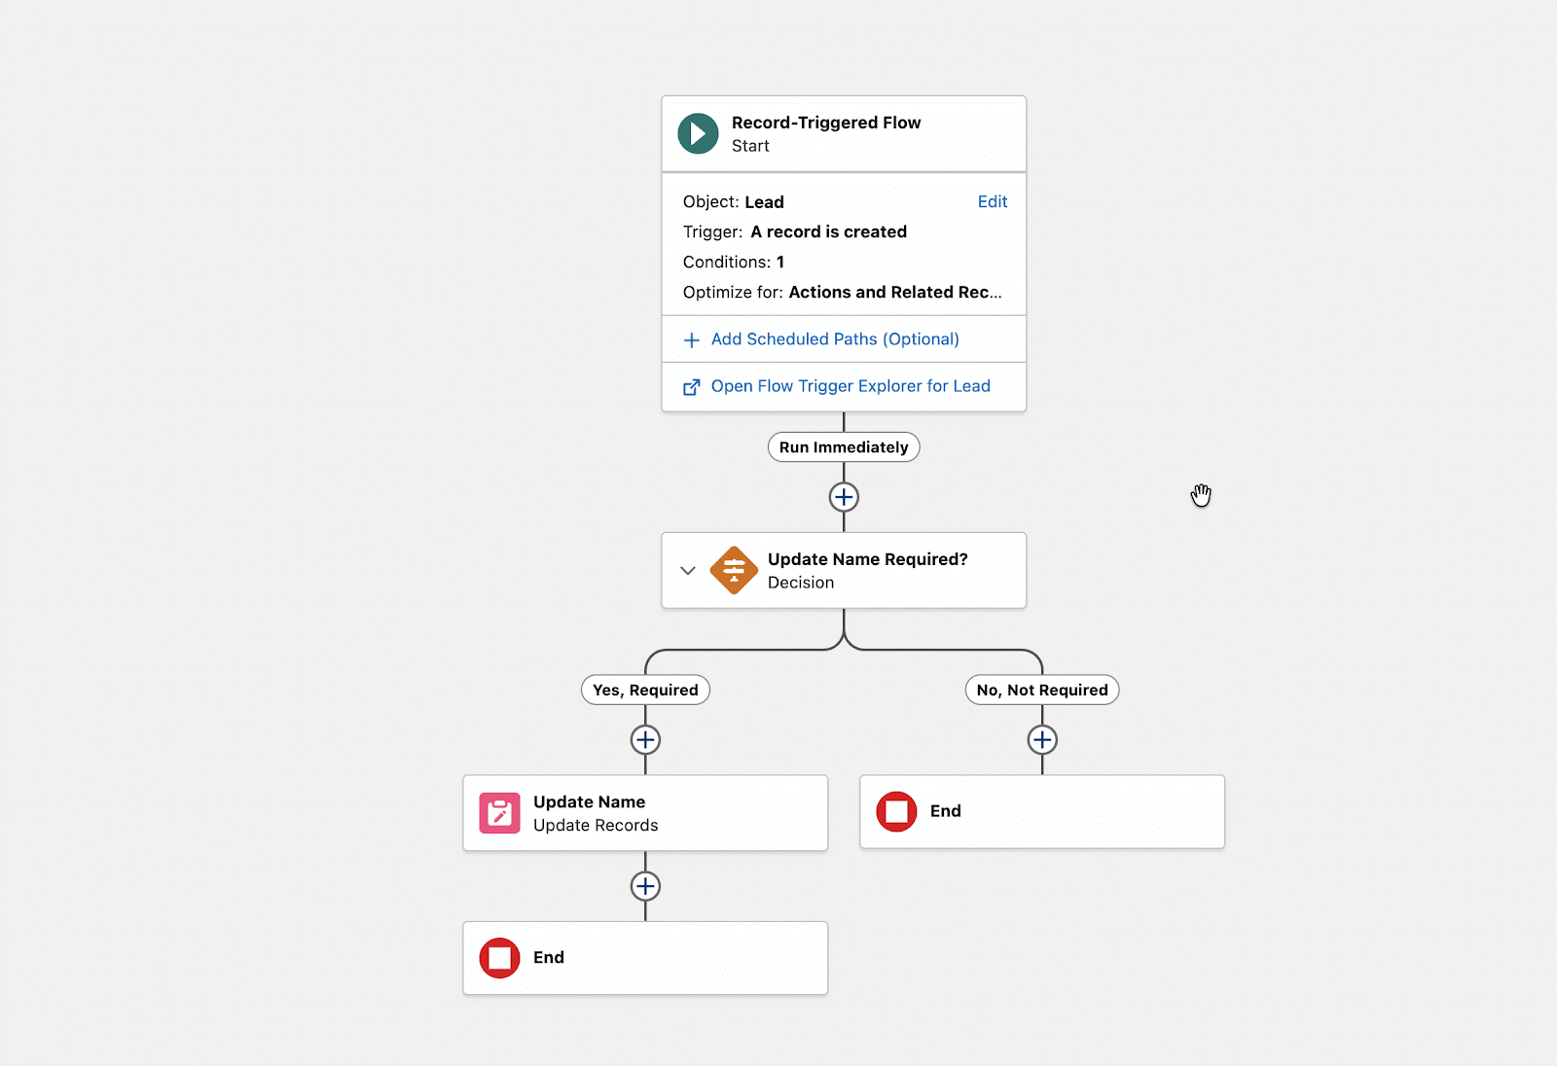The height and width of the screenshot is (1066, 1557).
Task: Click the Update Records pink icon on Update Name
Action: tap(499, 812)
